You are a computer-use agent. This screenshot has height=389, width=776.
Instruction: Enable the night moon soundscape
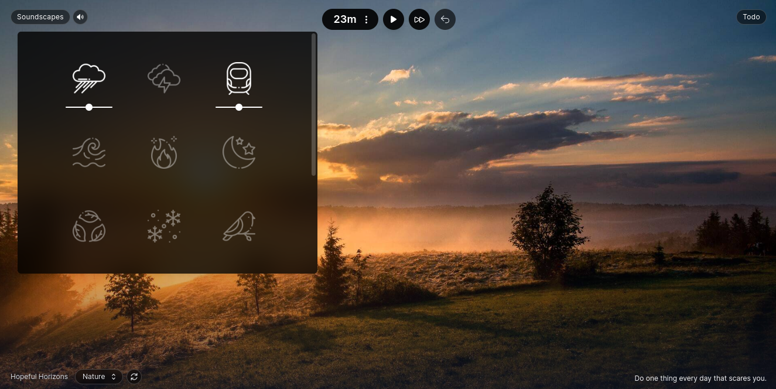coord(239,153)
